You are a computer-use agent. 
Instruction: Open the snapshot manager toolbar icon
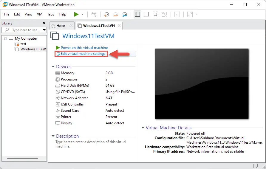coord(125,14)
